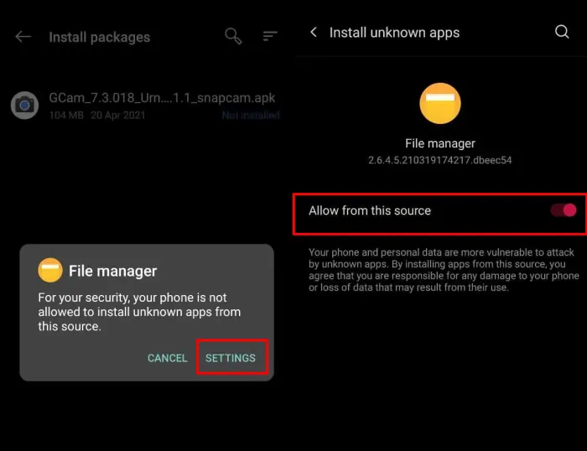Click CANCEL in the File manager dialog
This screenshot has width=587, height=451.
click(x=168, y=358)
